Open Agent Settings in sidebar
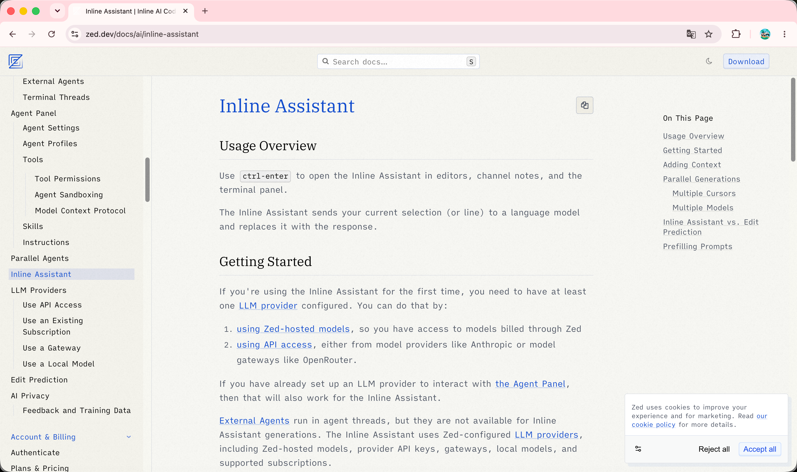 (51, 128)
